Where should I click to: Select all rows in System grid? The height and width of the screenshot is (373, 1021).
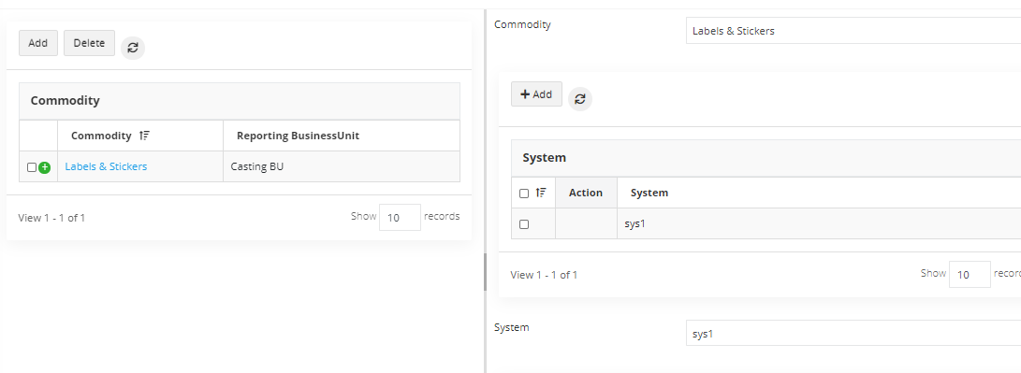(x=524, y=194)
